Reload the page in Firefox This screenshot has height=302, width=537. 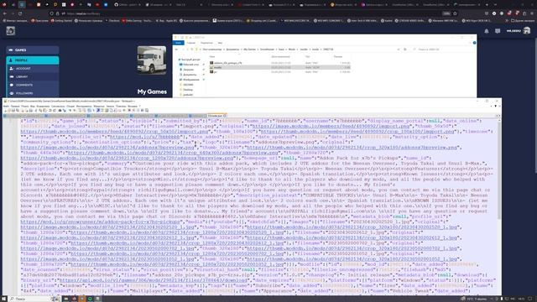coord(20,13)
